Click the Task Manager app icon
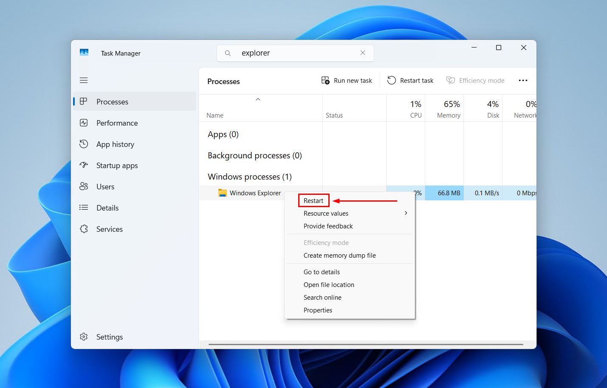This screenshot has width=607, height=388. [84, 53]
